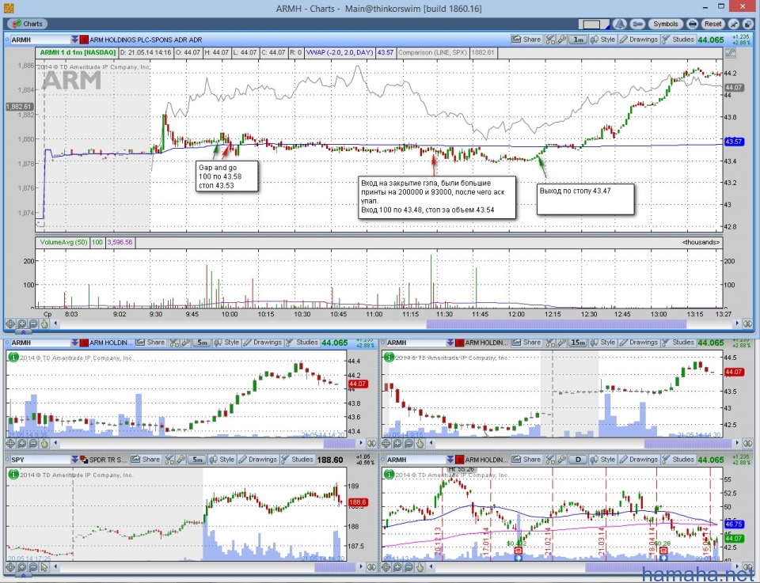Screen dimensions: 760x583
Task: Click the Share button on SPY chart
Action: click(x=146, y=460)
